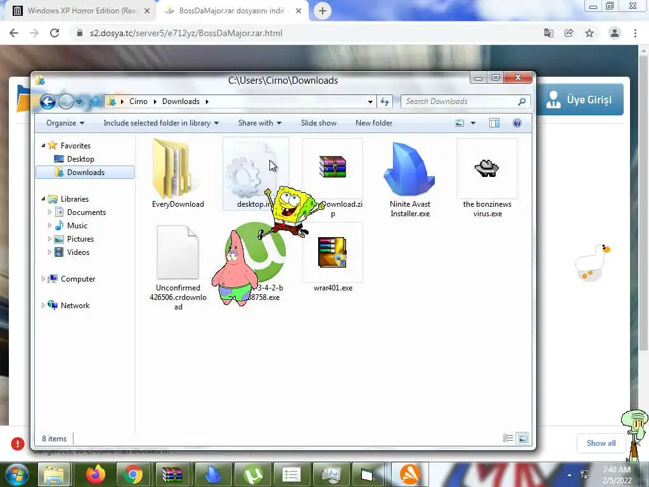Open the Organize menu
Screen dimensions: 649x487
pos(65,123)
